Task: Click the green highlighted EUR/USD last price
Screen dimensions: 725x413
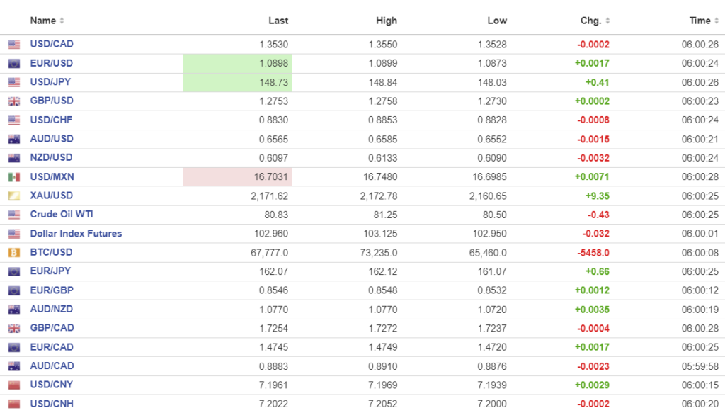Action: [x=273, y=63]
